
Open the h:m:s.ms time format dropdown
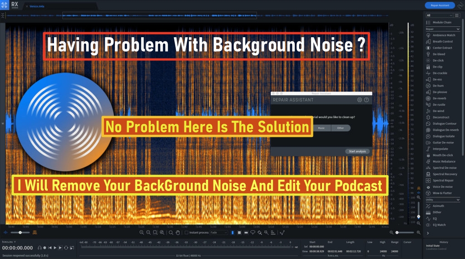click(x=9, y=242)
